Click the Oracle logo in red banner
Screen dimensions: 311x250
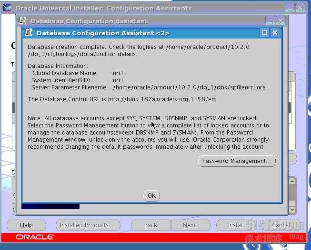click(x=35, y=237)
